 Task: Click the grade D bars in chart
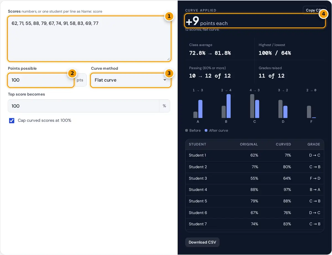283,109
